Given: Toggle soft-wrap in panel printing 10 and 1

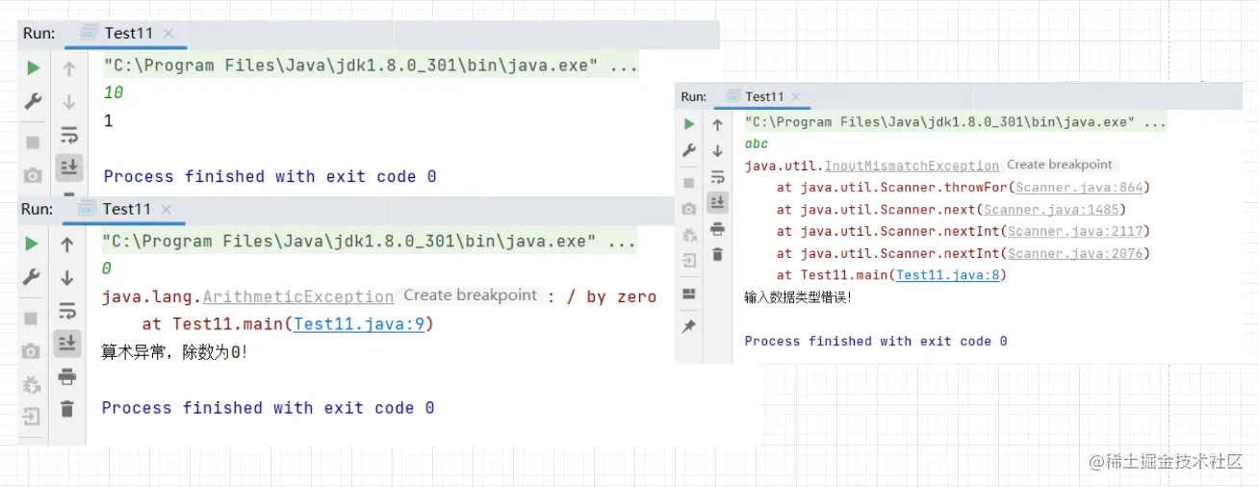Looking at the screenshot, I should point(68,134).
